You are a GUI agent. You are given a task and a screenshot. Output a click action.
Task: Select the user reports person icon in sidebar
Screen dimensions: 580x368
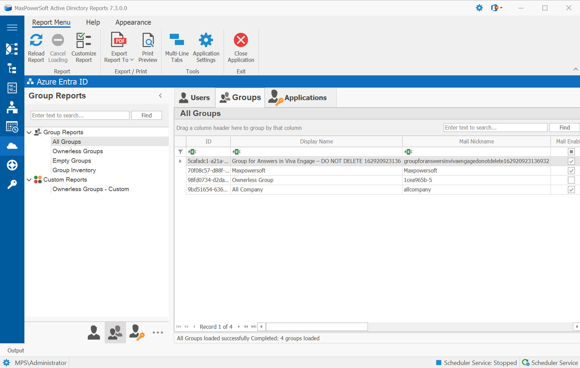12,107
